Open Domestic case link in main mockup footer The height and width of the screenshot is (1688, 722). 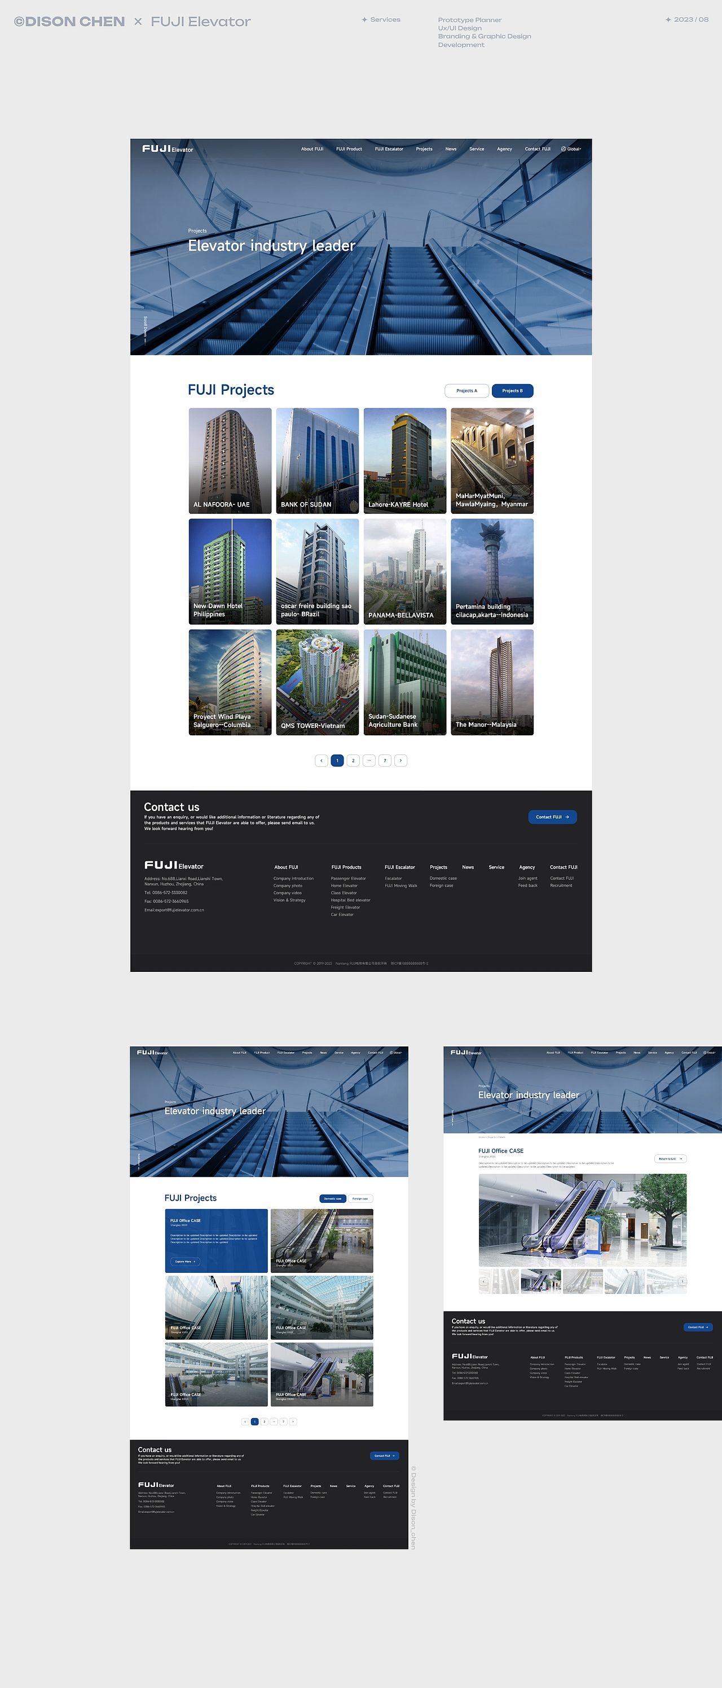[443, 878]
